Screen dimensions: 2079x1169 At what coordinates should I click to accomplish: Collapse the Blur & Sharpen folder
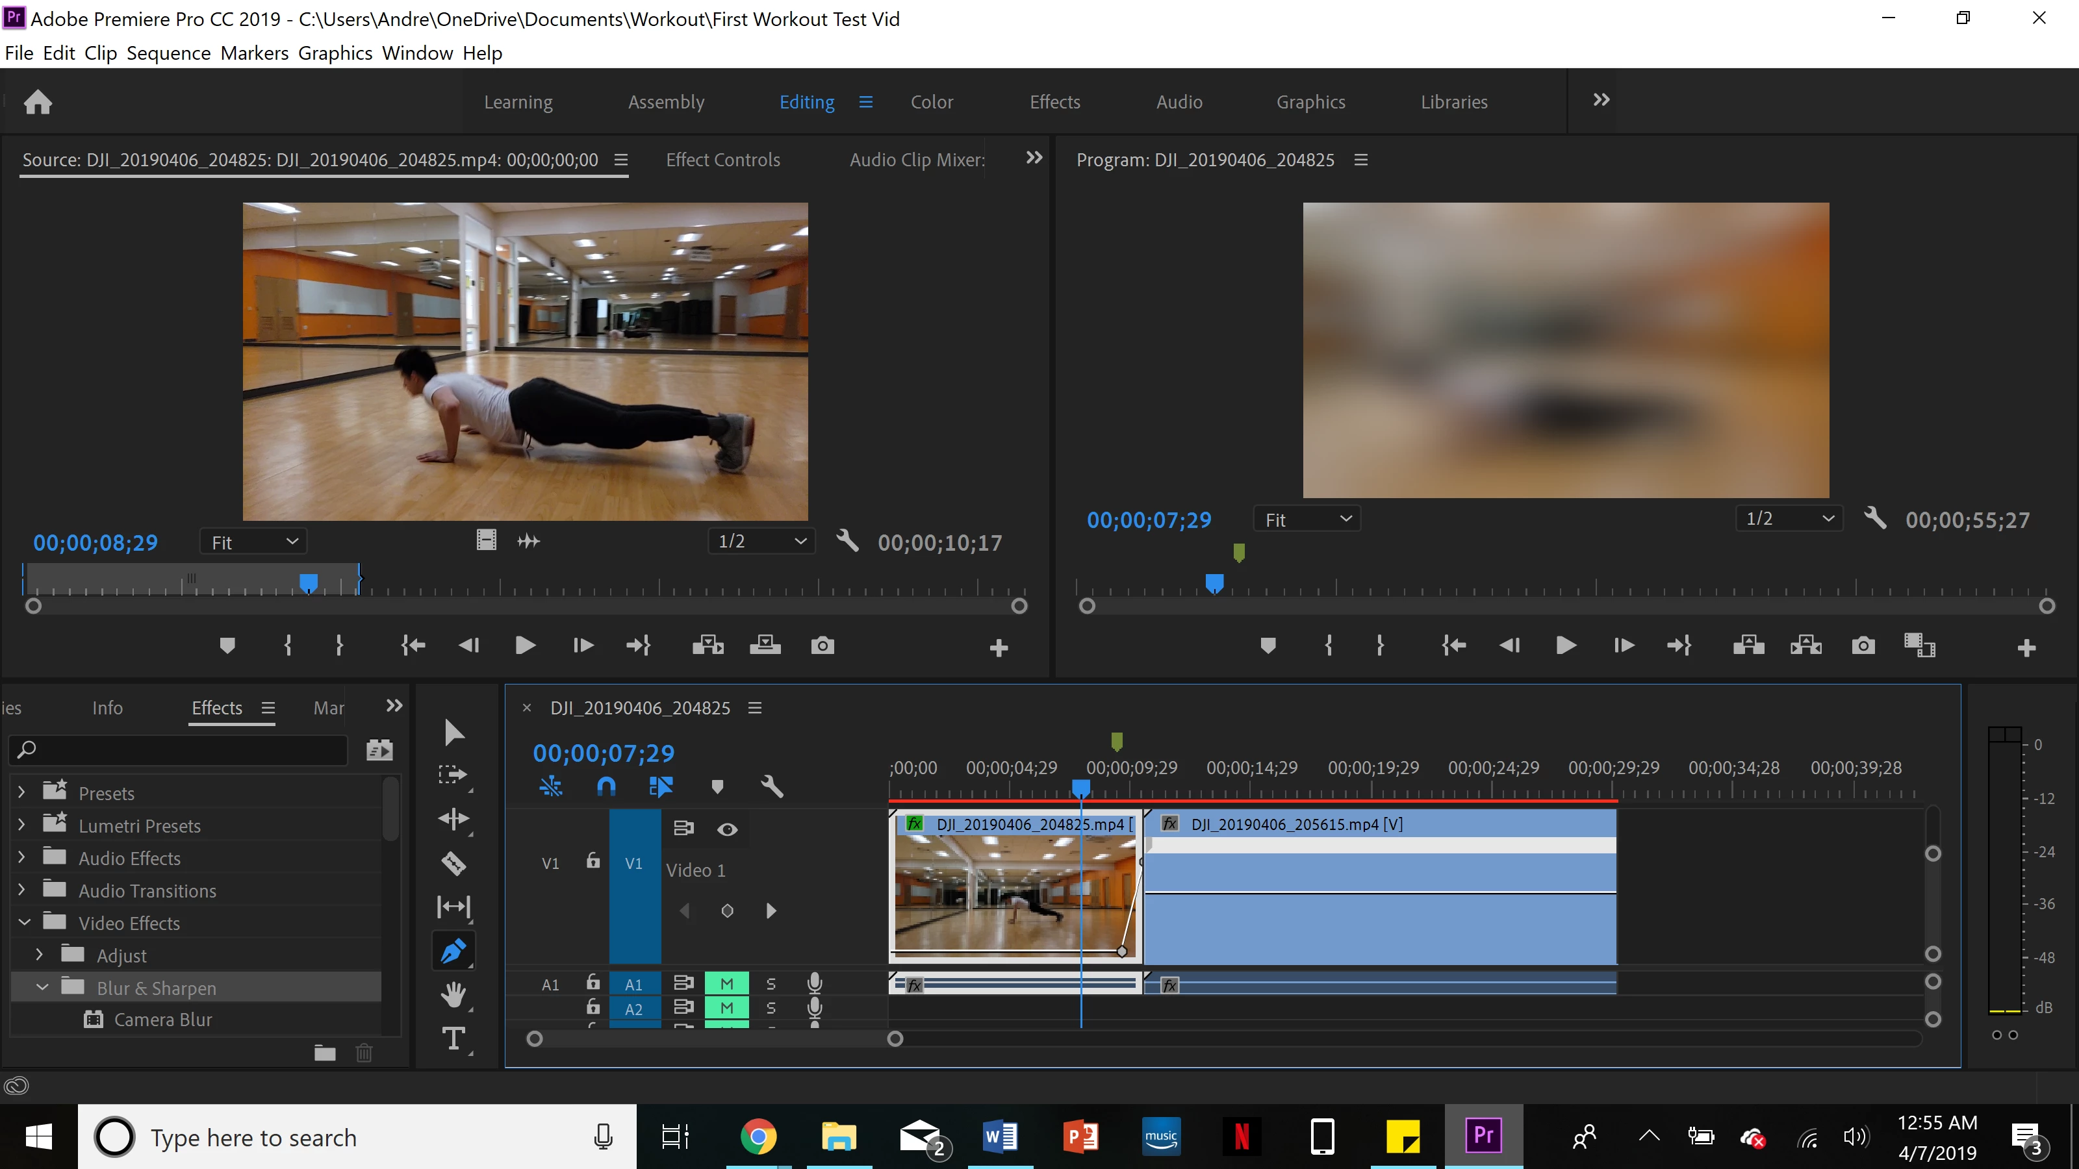click(42, 987)
